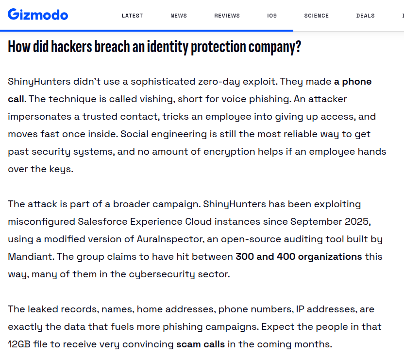This screenshot has height=360, width=404.
Task: Open the LATEST navigation section
Action: tap(132, 16)
